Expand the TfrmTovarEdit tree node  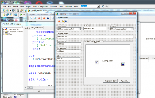pos(3,29)
